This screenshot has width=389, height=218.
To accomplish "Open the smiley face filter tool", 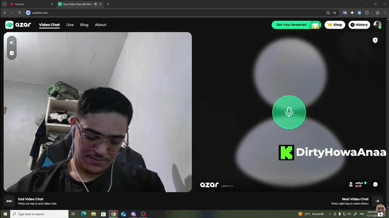I will [x=12, y=53].
